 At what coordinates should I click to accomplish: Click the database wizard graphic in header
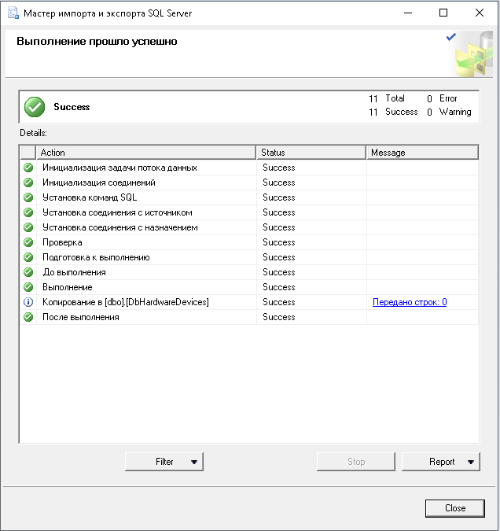[472, 53]
